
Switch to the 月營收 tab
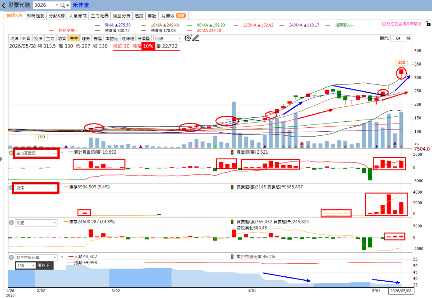click(173, 16)
